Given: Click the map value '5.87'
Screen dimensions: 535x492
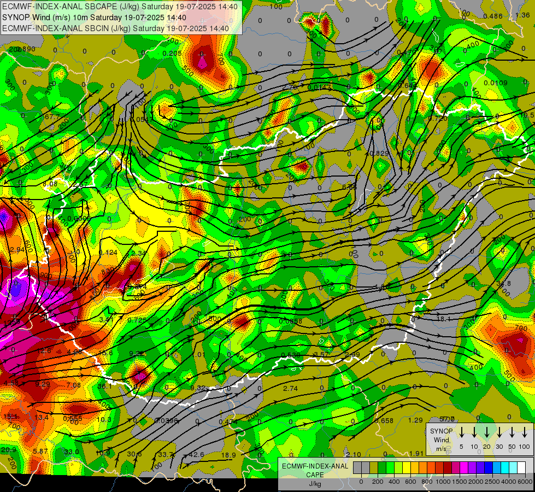Looking at the screenshot, I should tap(40, 451).
